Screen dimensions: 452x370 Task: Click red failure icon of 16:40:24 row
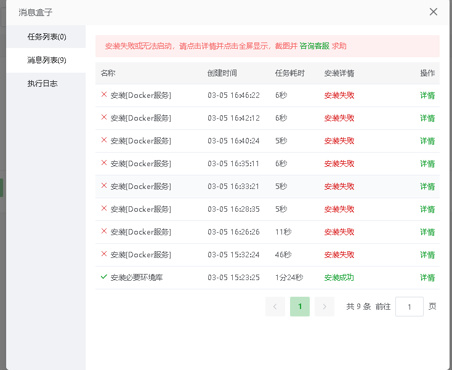[104, 140]
